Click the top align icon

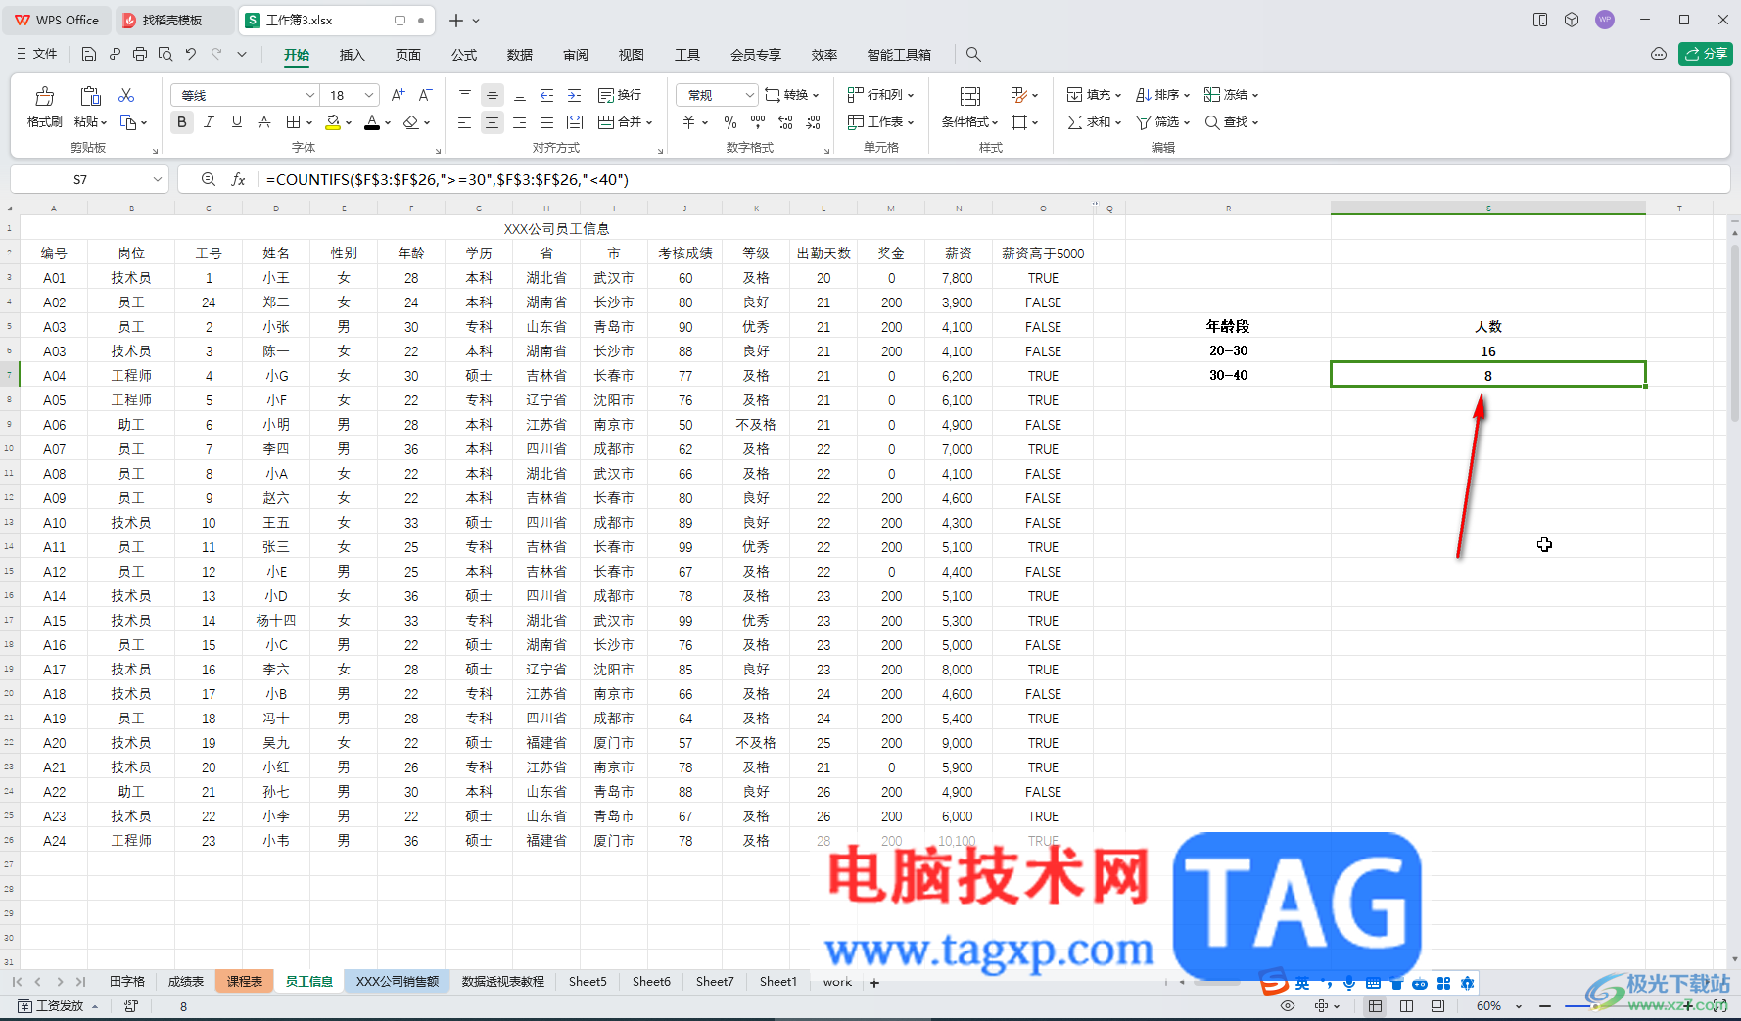pyautogui.click(x=464, y=95)
